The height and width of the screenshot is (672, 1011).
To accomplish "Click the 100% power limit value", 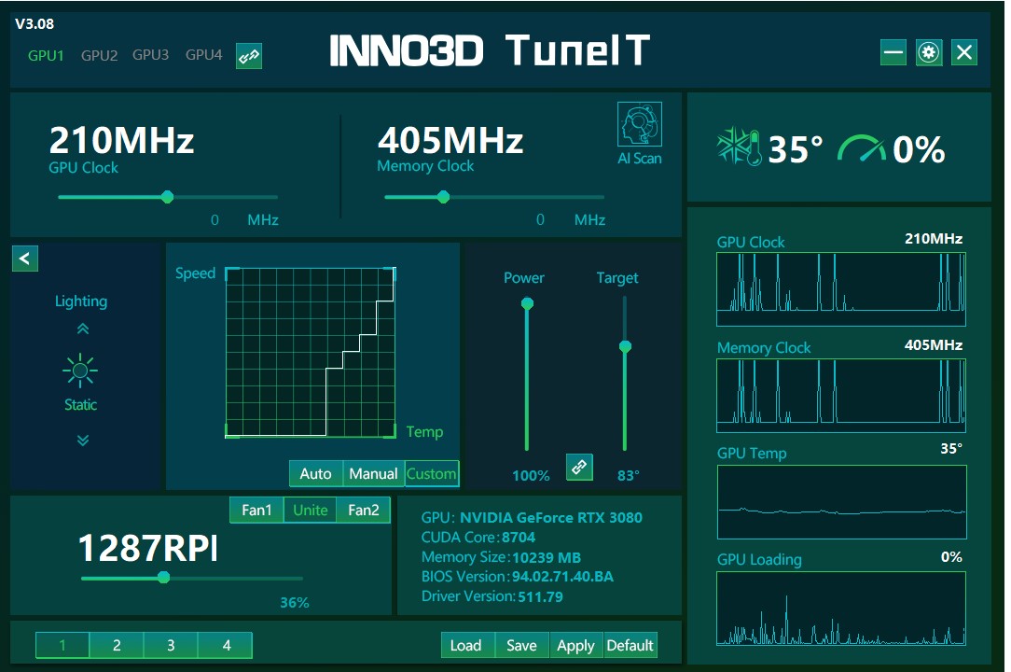I will [531, 476].
